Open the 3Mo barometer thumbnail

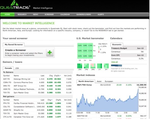(x=93, y=66)
